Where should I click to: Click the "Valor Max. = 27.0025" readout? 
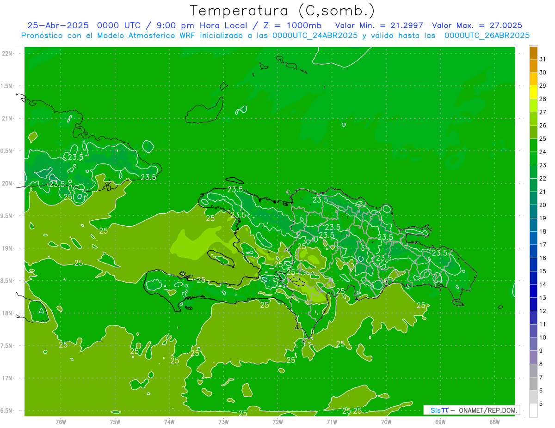point(477,25)
